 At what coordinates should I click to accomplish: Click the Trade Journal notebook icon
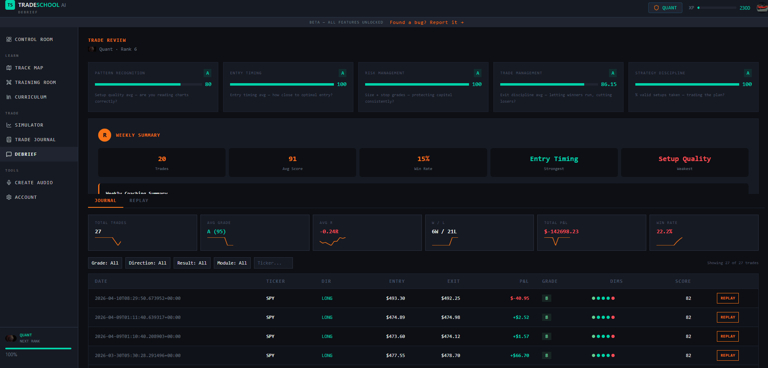tap(9, 140)
